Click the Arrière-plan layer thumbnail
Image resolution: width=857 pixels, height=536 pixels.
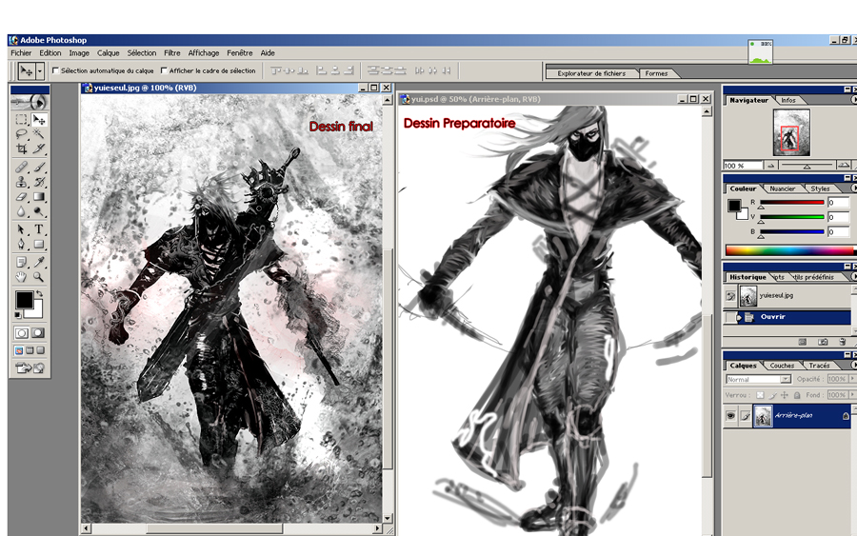point(763,416)
